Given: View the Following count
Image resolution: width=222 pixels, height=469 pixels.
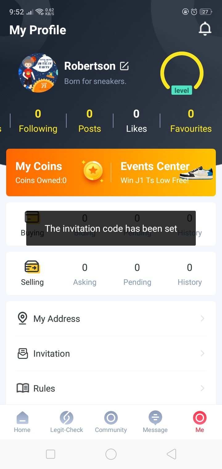Looking at the screenshot, I should (x=38, y=121).
